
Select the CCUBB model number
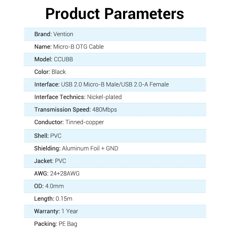click(63, 59)
